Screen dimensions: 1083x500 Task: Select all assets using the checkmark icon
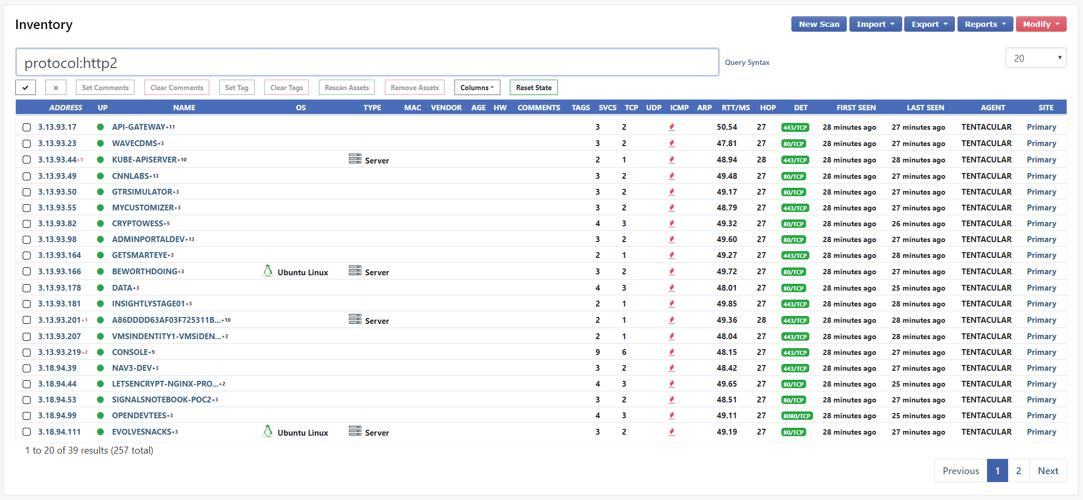point(25,87)
